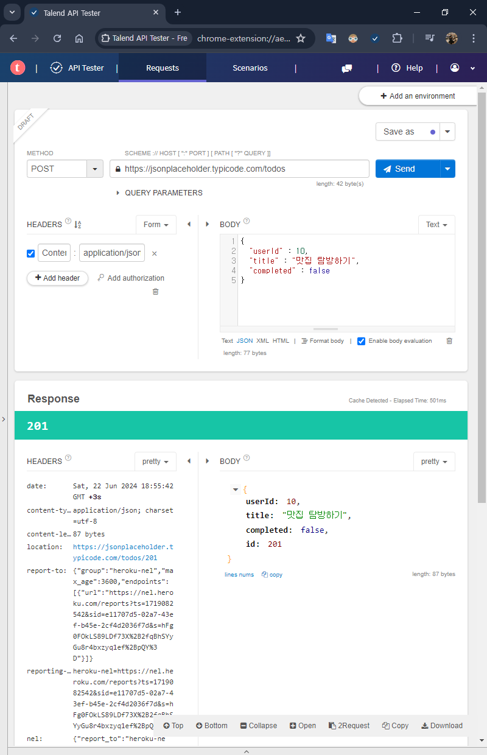Sort headers alphabetically icon
Image resolution: width=487 pixels, height=755 pixels.
[78, 224]
